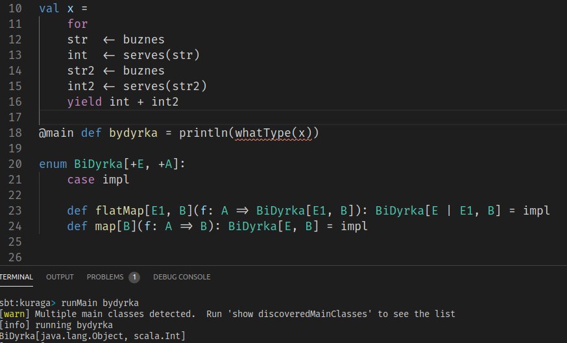Click the problems count badge '1'

point(134,278)
